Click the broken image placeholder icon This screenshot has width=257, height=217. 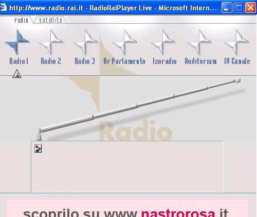click(x=38, y=148)
